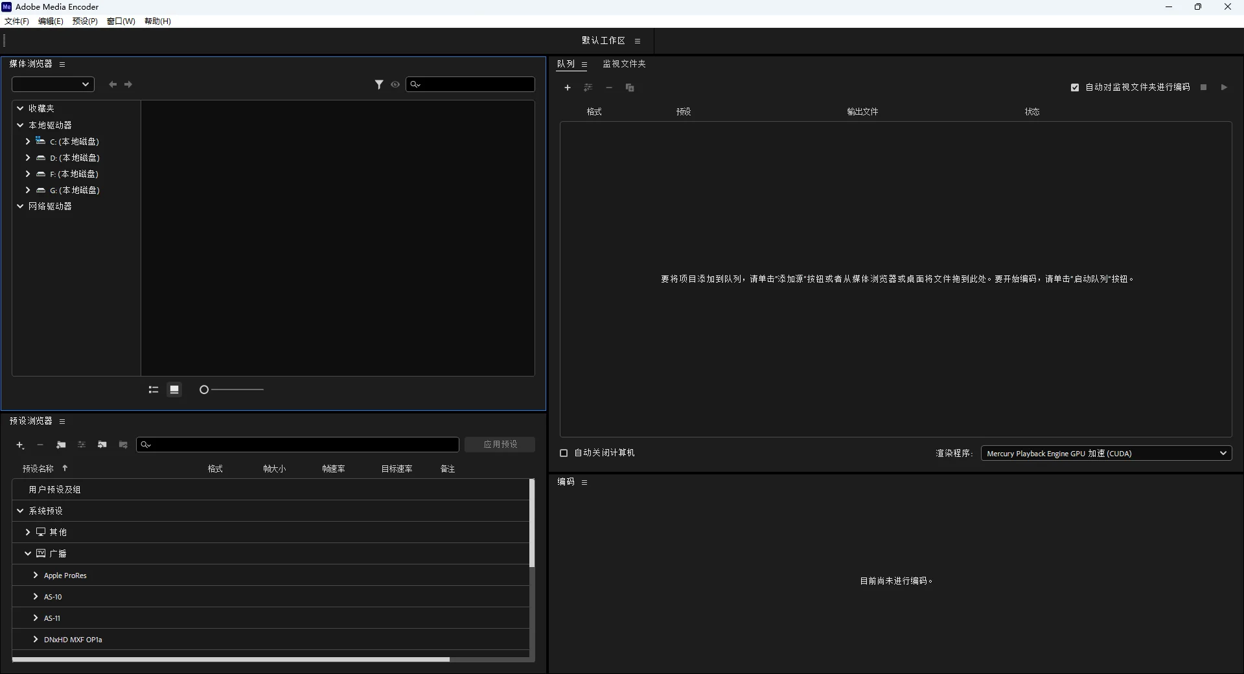This screenshot has width=1244, height=674.
Task: Open the 窗口(W) menu
Action: pyautogui.click(x=121, y=21)
